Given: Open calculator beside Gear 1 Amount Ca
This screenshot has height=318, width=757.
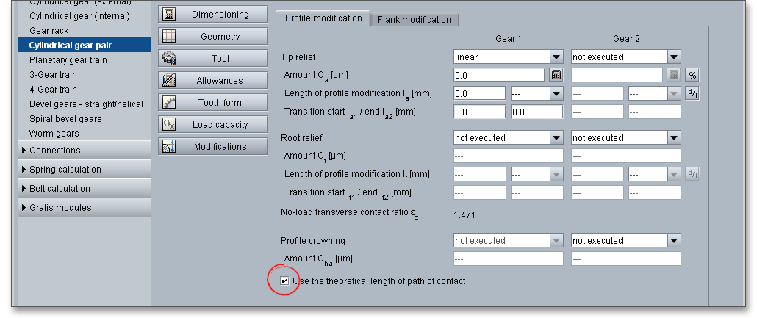Looking at the screenshot, I should point(556,74).
